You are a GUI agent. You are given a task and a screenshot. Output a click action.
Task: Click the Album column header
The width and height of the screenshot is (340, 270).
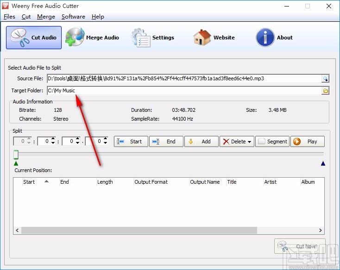coord(312,182)
